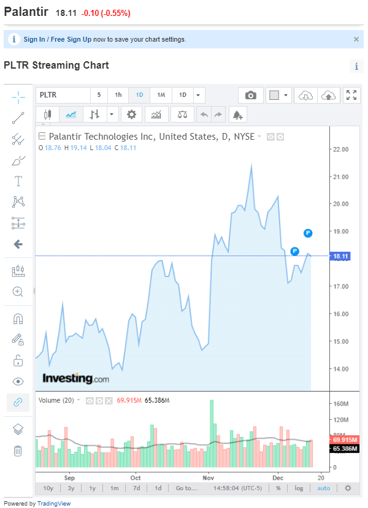Viewport: 368px width, 508px height.
Task: Open chart style dropdown arrow
Action: [112, 115]
